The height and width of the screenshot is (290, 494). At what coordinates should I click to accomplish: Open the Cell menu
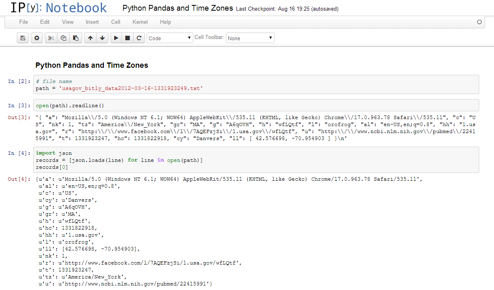tap(116, 22)
